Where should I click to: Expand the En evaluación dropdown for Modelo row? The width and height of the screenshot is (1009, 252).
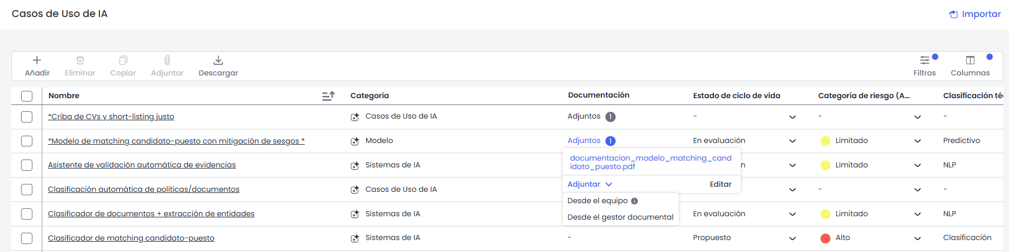pos(792,141)
